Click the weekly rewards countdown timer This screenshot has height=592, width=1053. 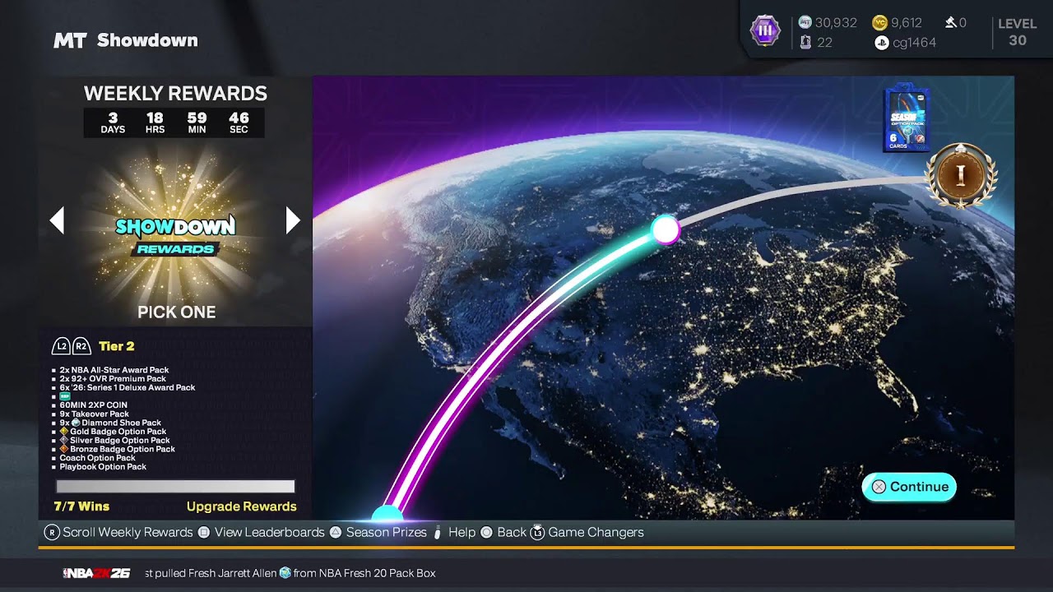point(174,123)
